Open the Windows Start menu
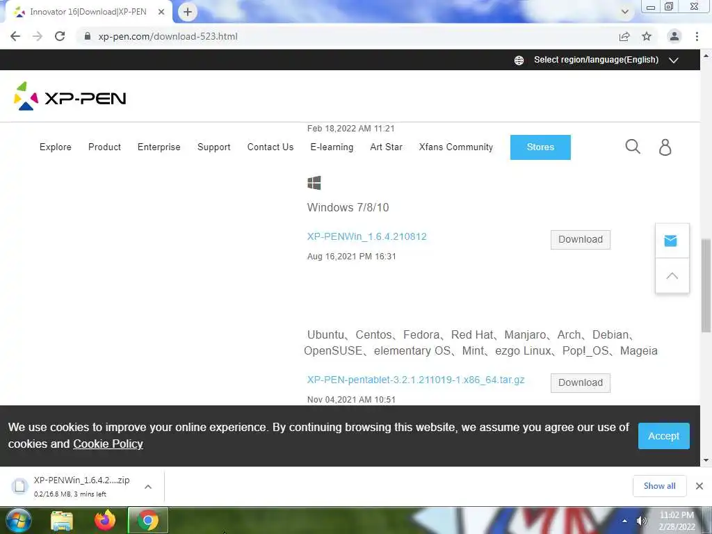The image size is (712, 534). tap(18, 520)
